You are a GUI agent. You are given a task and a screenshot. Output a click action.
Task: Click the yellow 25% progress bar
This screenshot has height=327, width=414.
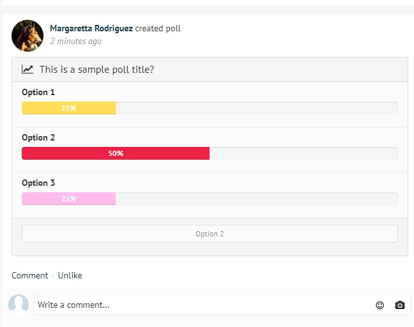68,108
